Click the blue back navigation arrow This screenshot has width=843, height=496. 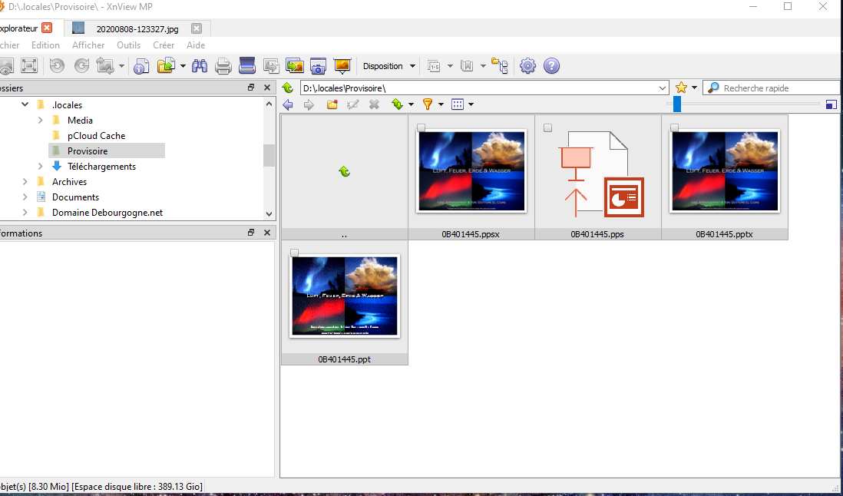[x=288, y=104]
